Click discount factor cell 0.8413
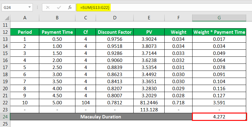The image size is (252, 127). 115,82
